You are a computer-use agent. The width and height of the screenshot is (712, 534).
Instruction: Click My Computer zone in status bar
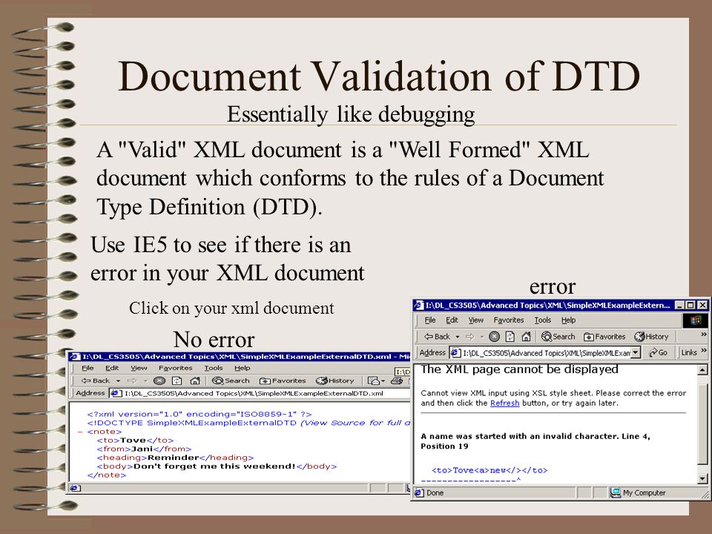pyautogui.click(x=639, y=492)
